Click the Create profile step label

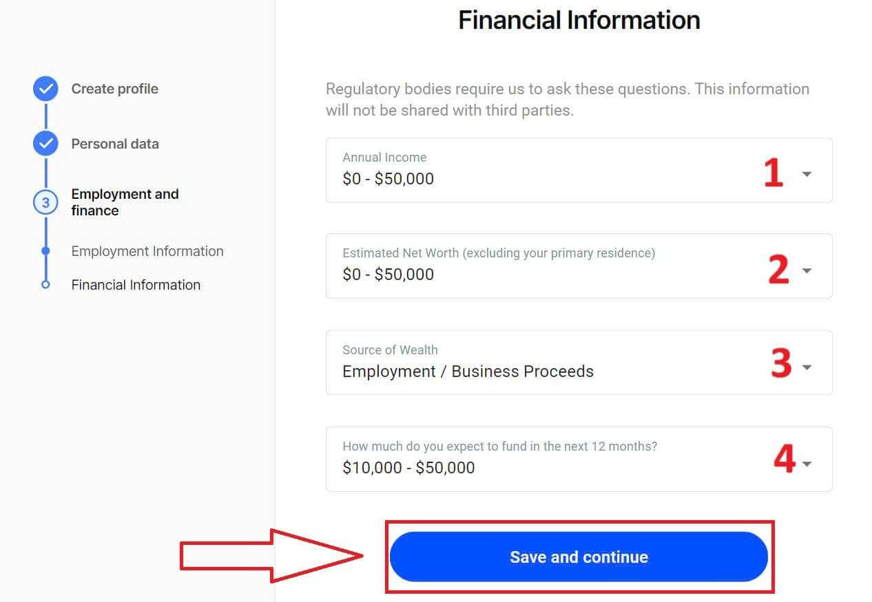point(114,88)
